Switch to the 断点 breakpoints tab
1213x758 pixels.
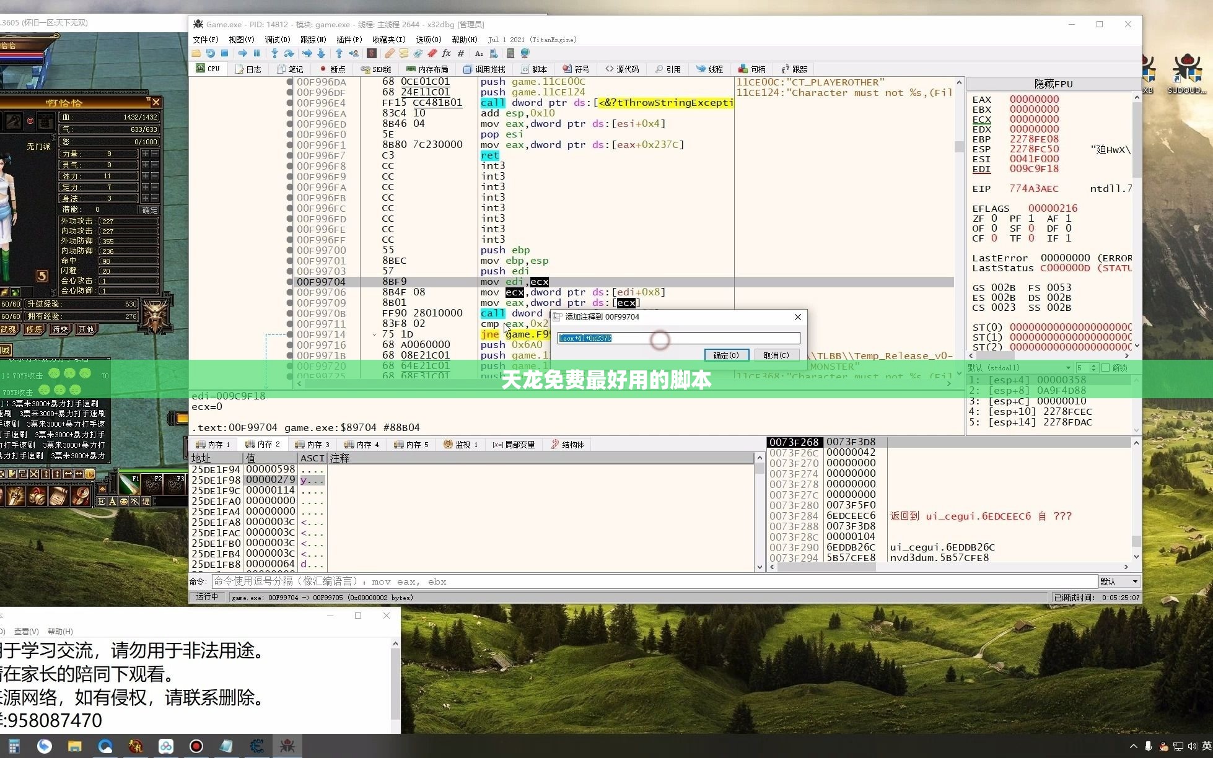tap(332, 69)
